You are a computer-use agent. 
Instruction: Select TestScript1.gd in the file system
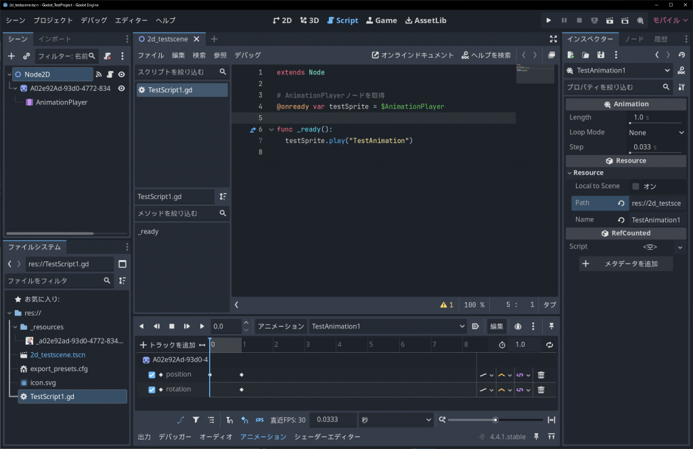52,396
